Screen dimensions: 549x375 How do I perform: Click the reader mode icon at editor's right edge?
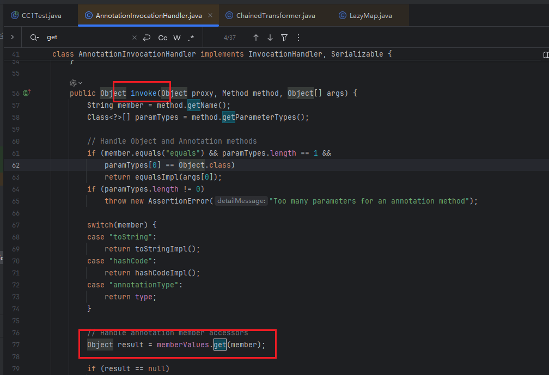(546, 55)
